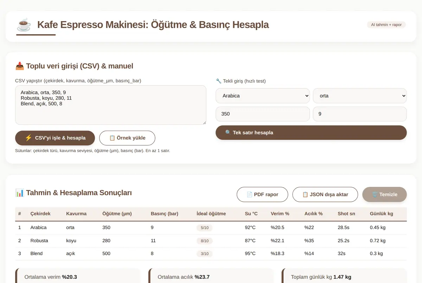Click the 'Toplam günlük kg 1.47 kg' card
Image resolution: width=422 pixels, height=283 pixels.
(x=344, y=276)
